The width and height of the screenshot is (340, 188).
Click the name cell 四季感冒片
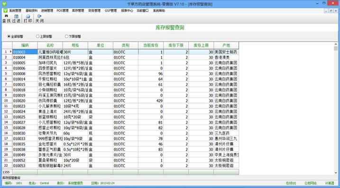pyautogui.click(x=50, y=68)
